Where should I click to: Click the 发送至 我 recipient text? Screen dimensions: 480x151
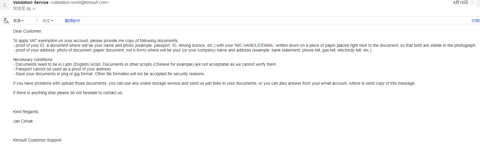[x=22, y=9]
